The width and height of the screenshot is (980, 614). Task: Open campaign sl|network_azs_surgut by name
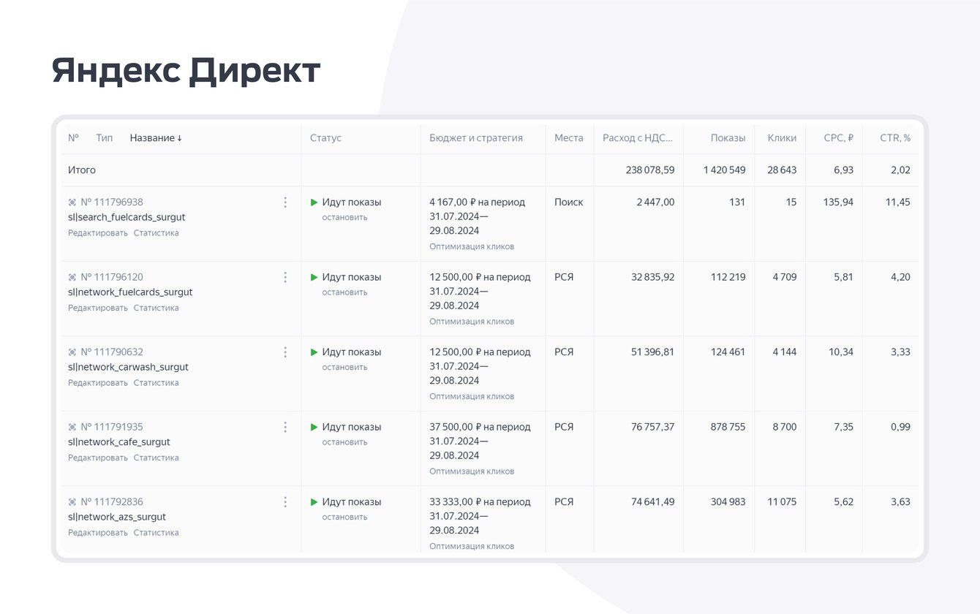click(x=117, y=517)
